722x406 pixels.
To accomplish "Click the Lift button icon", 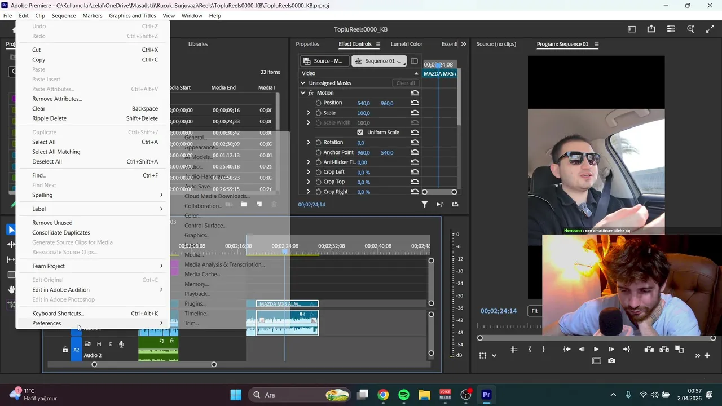I will (649, 350).
